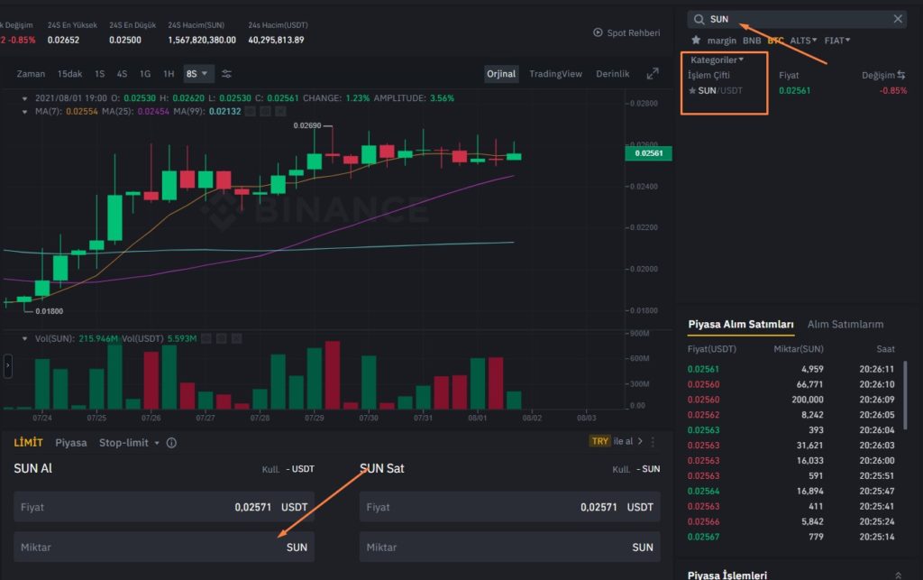Switch chart to 4S interval
Image resolution: width=923 pixels, height=580 pixels.
[x=122, y=74]
